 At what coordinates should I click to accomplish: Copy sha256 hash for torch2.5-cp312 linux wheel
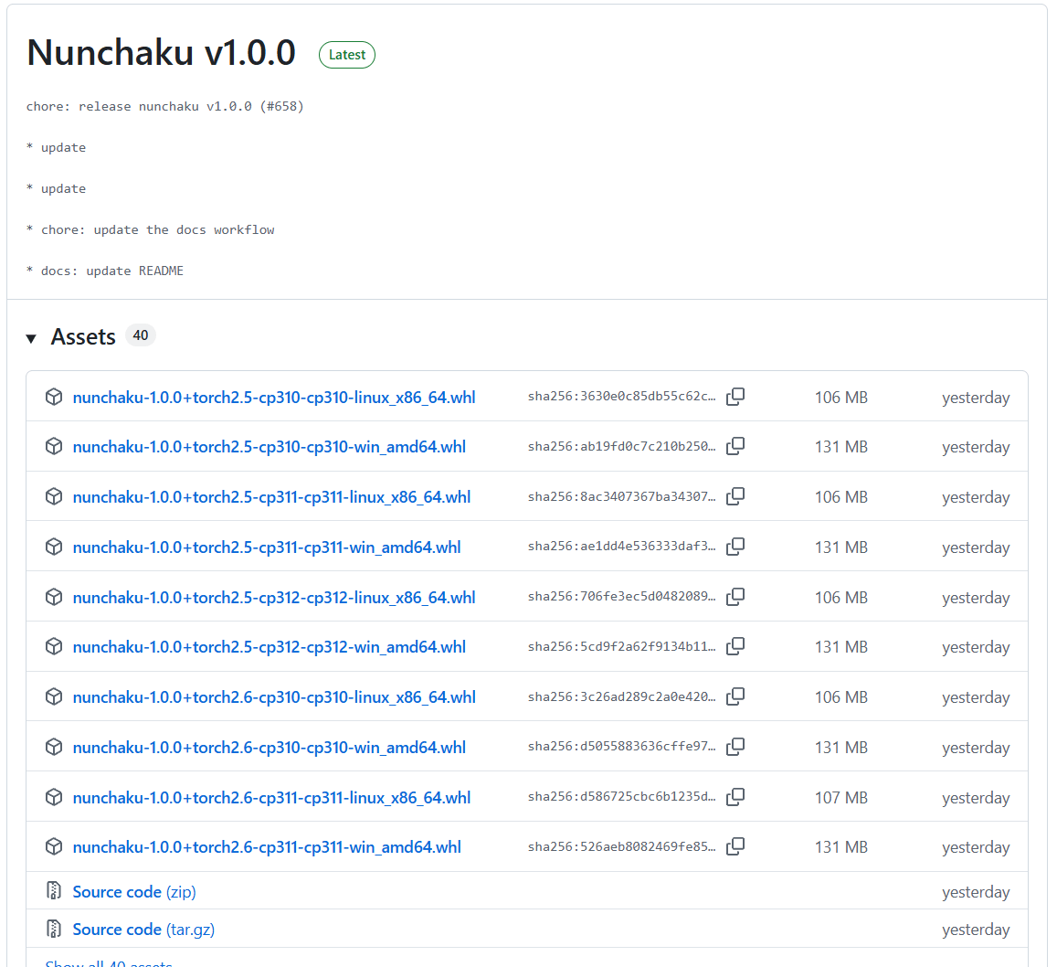coord(735,597)
